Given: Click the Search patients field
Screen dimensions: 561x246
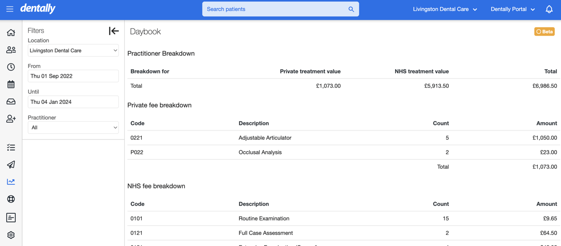Looking at the screenshot, I should tap(276, 9).
